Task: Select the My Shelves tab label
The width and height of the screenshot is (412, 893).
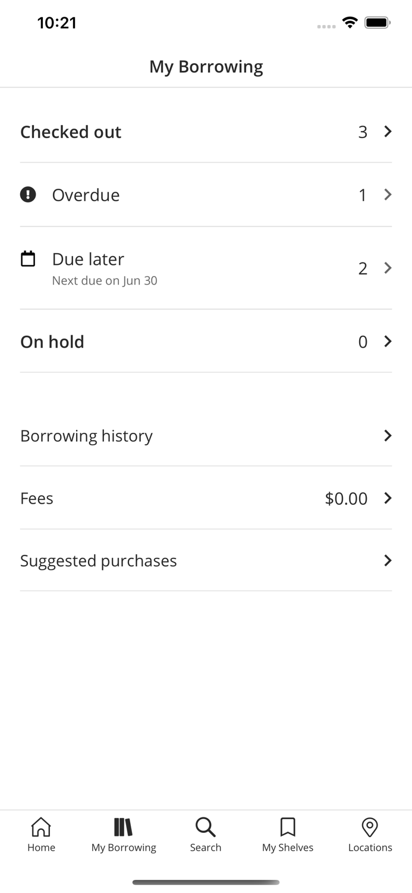Action: click(288, 847)
